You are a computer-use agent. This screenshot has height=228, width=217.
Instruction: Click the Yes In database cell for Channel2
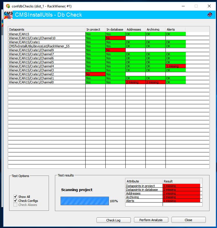click(x=115, y=74)
